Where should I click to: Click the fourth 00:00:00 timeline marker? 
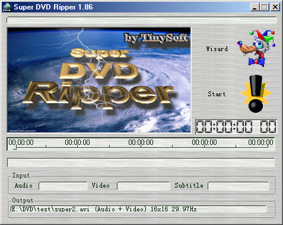click(x=204, y=142)
